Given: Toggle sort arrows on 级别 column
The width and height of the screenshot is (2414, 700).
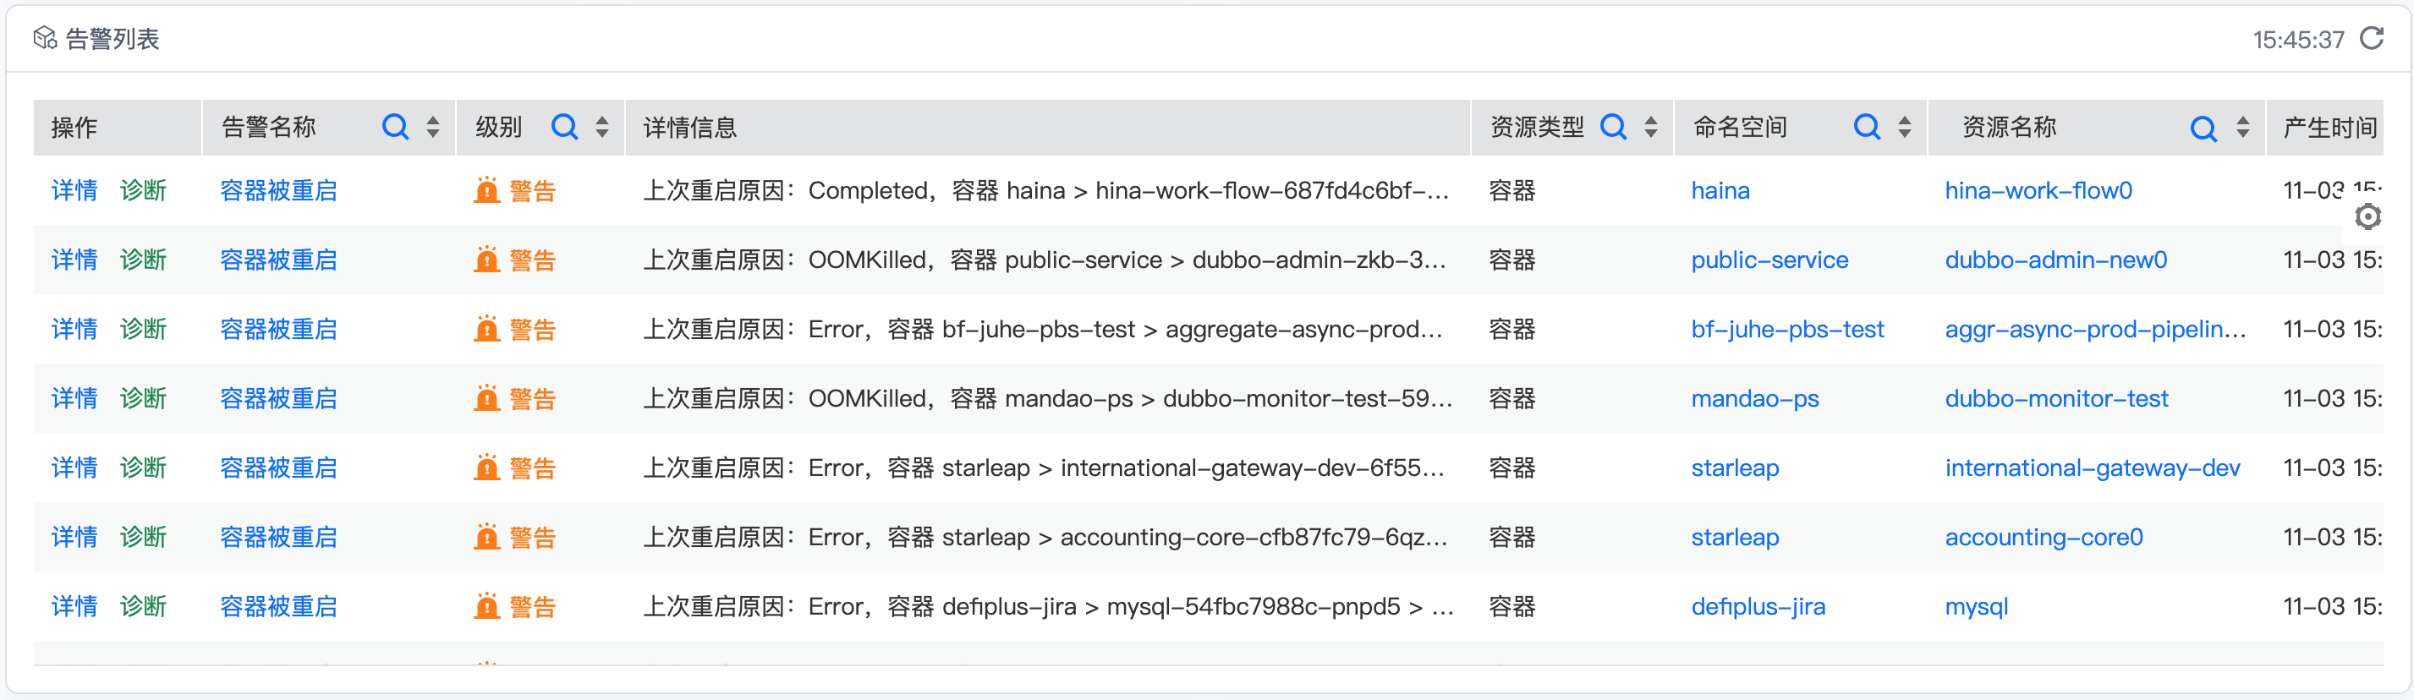Looking at the screenshot, I should tap(602, 127).
